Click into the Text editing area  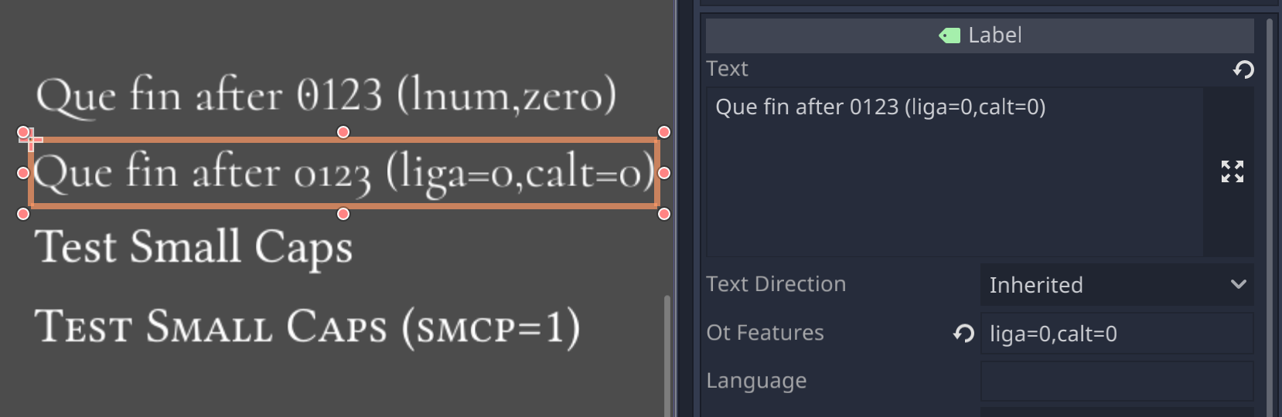pyautogui.click(x=954, y=171)
